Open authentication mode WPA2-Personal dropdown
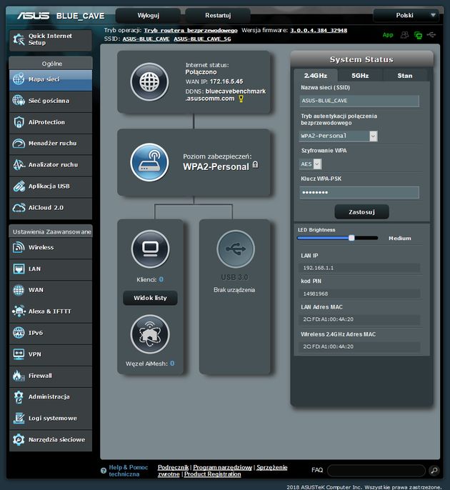 point(339,136)
